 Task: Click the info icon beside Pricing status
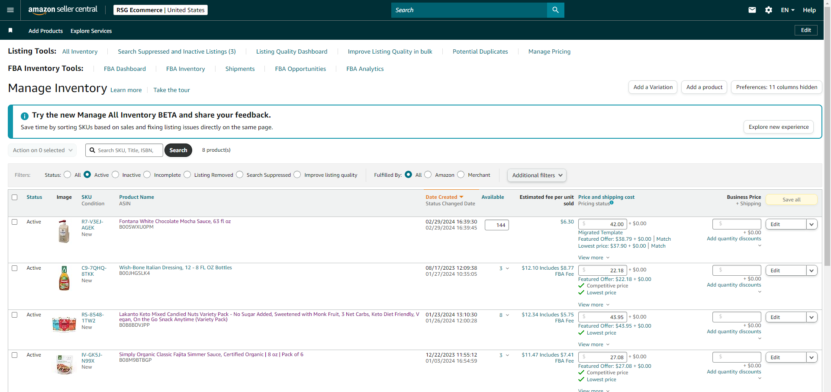pyautogui.click(x=612, y=202)
